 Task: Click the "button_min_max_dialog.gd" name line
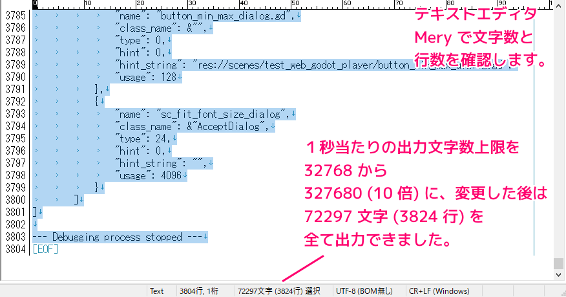pos(205,16)
